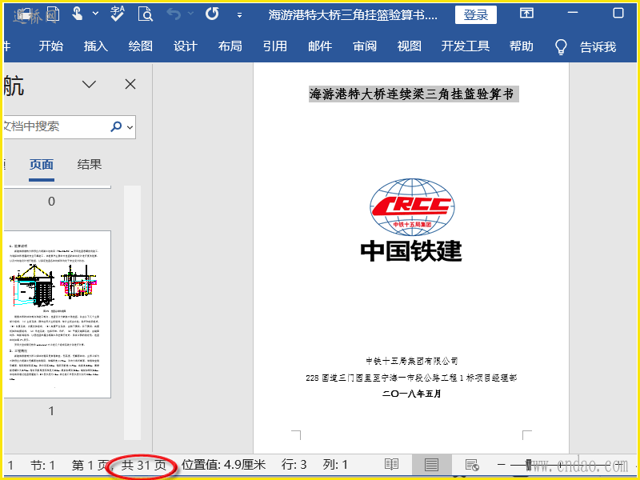The image size is (640, 480).
Task: Open the navigation pane options chevron
Action: pyautogui.click(x=89, y=85)
